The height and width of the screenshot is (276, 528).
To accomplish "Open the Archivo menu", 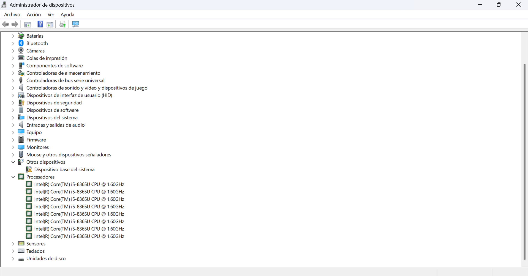I will pos(12,15).
